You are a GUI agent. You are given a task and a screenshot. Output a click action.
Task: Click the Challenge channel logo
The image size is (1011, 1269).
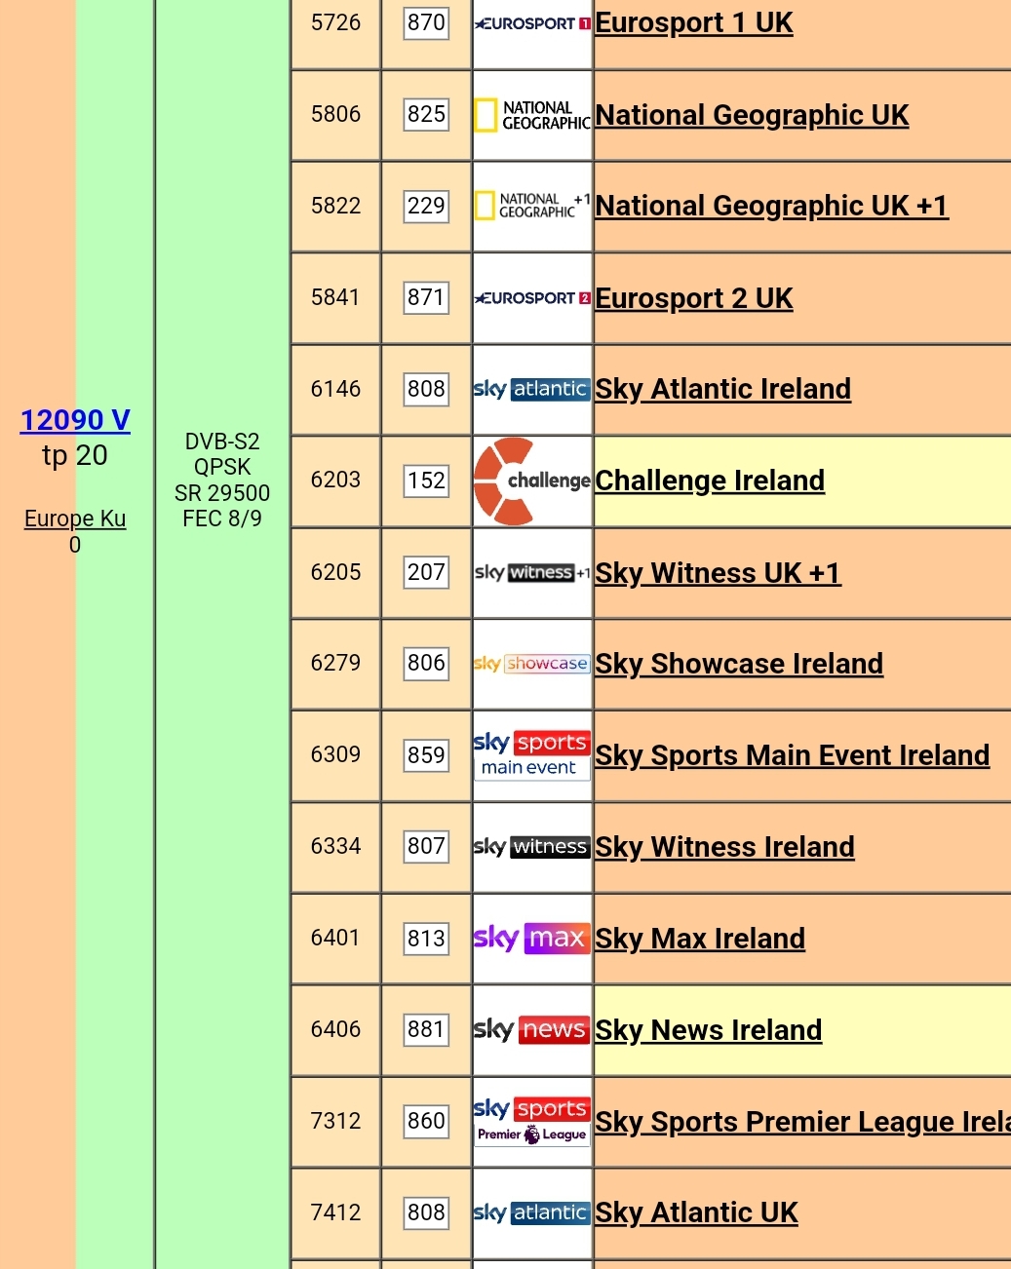pos(532,481)
